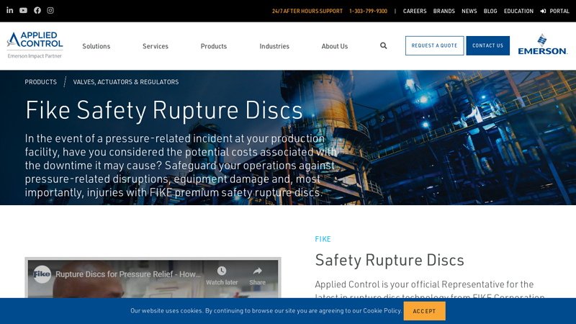Click the Fike channel avatar on video

tap(42, 274)
